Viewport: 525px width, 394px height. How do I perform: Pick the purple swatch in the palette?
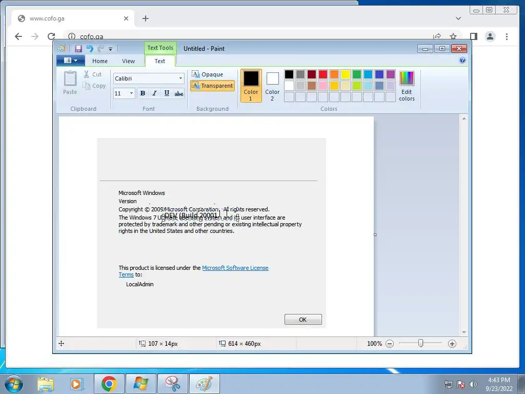pos(390,74)
